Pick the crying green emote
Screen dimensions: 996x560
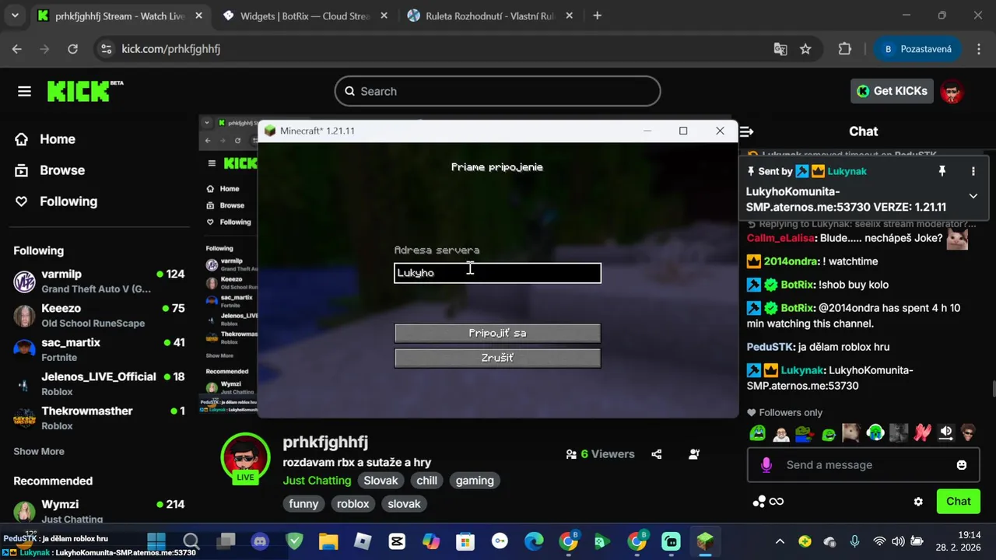[757, 432]
